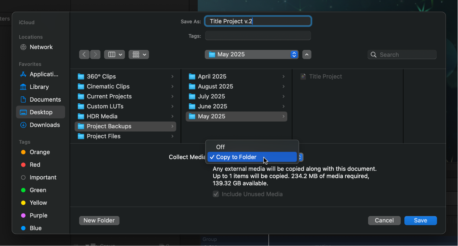Save the project as Title Project v.2

point(420,220)
